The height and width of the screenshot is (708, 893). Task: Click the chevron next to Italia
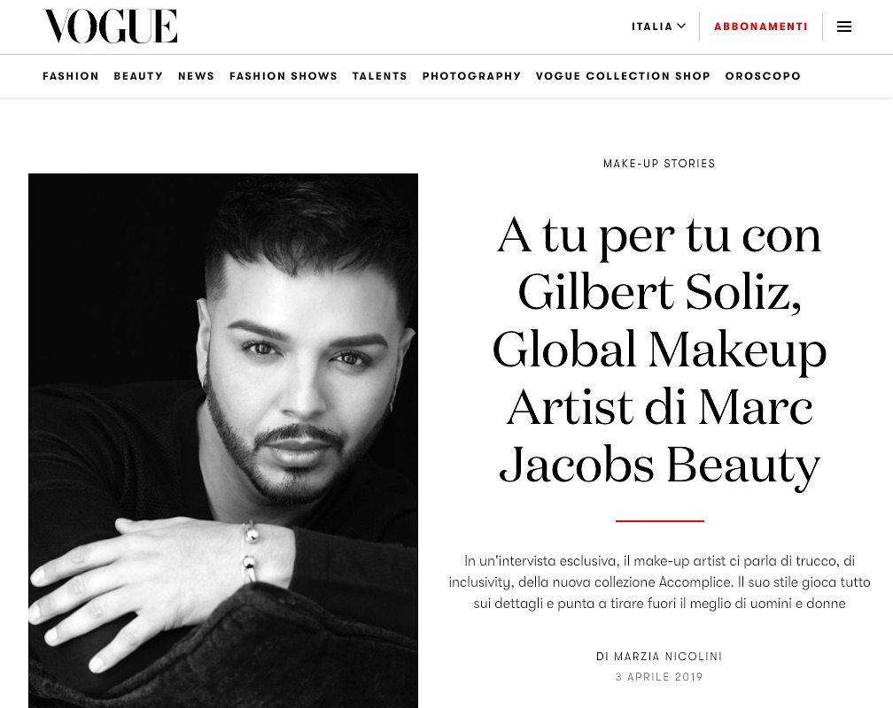681,27
